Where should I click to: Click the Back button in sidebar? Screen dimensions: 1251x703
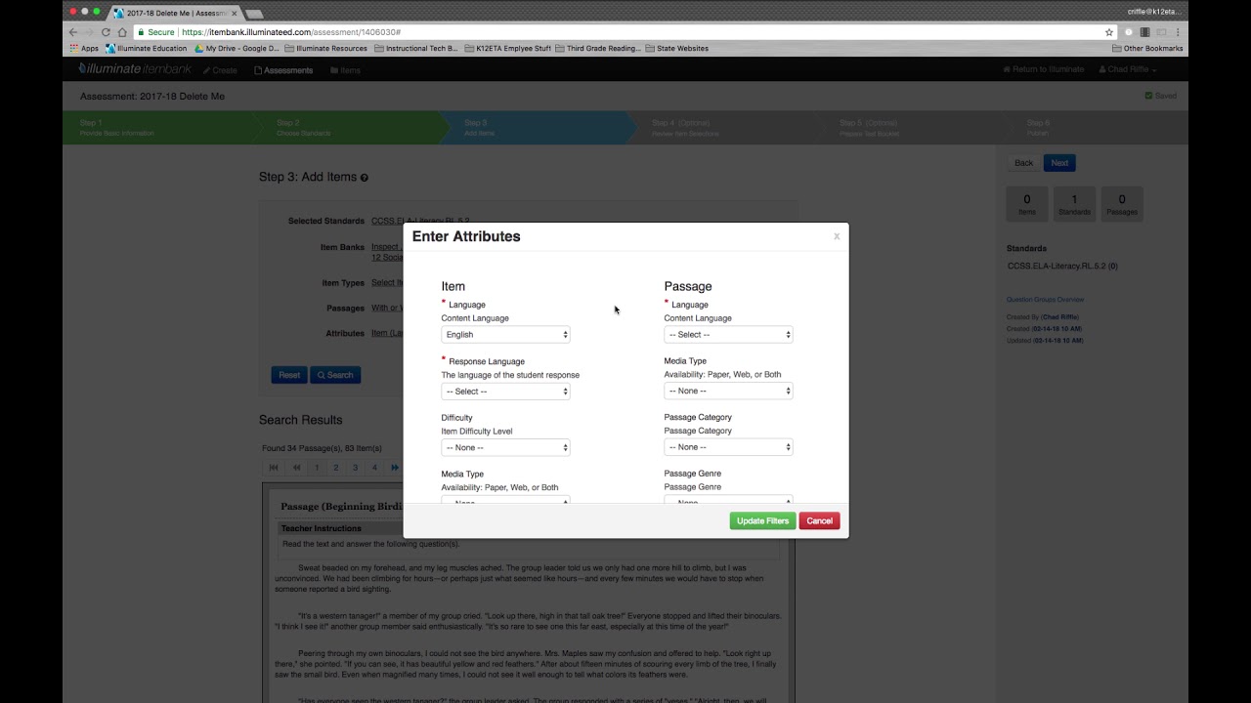pos(1023,163)
